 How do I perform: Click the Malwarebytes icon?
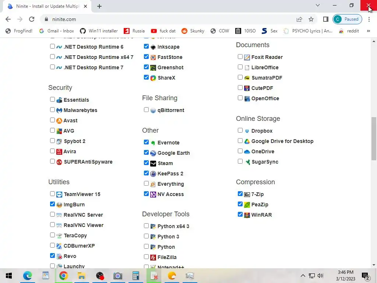click(59, 111)
